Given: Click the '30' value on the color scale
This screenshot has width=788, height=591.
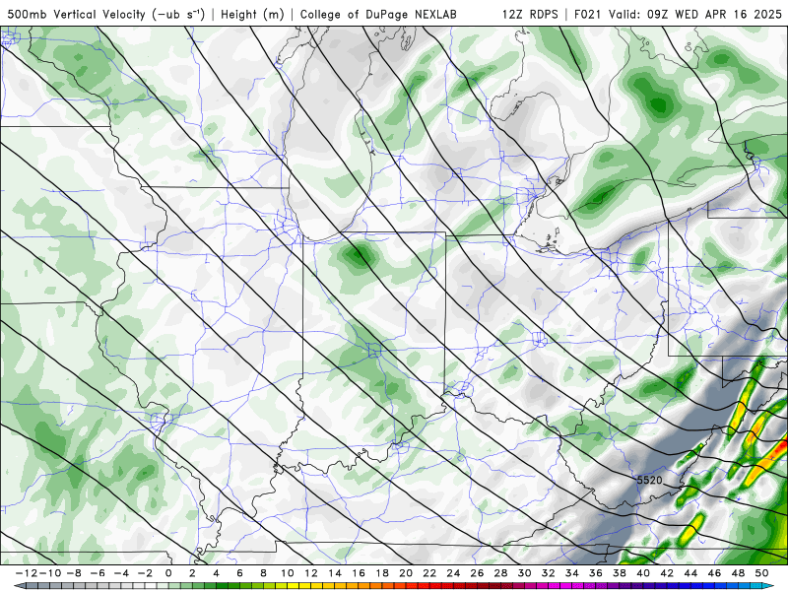Looking at the screenshot, I should [x=524, y=573].
